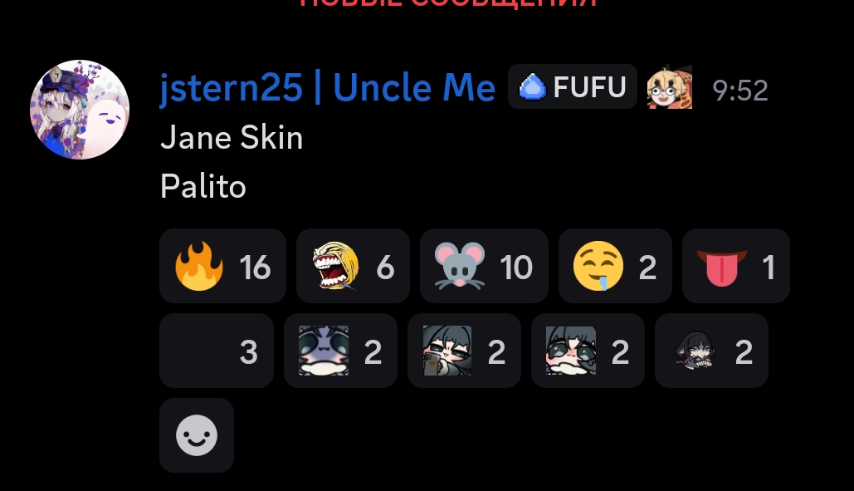Viewport: 854px width, 491px height.
Task: Toggle the blank reaction showing 3
Action: [217, 351]
